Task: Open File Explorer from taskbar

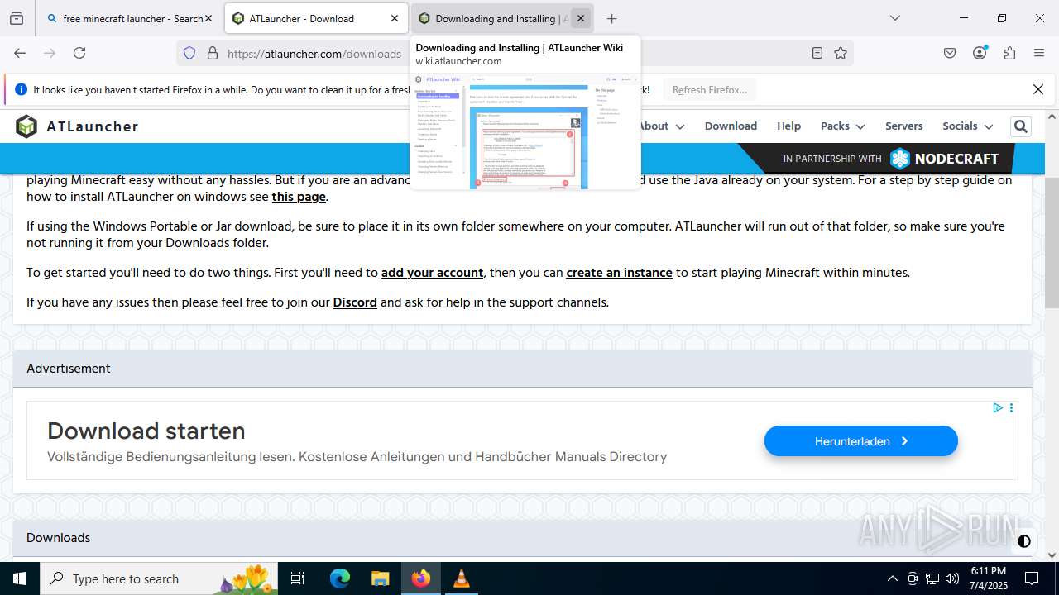Action: (381, 578)
